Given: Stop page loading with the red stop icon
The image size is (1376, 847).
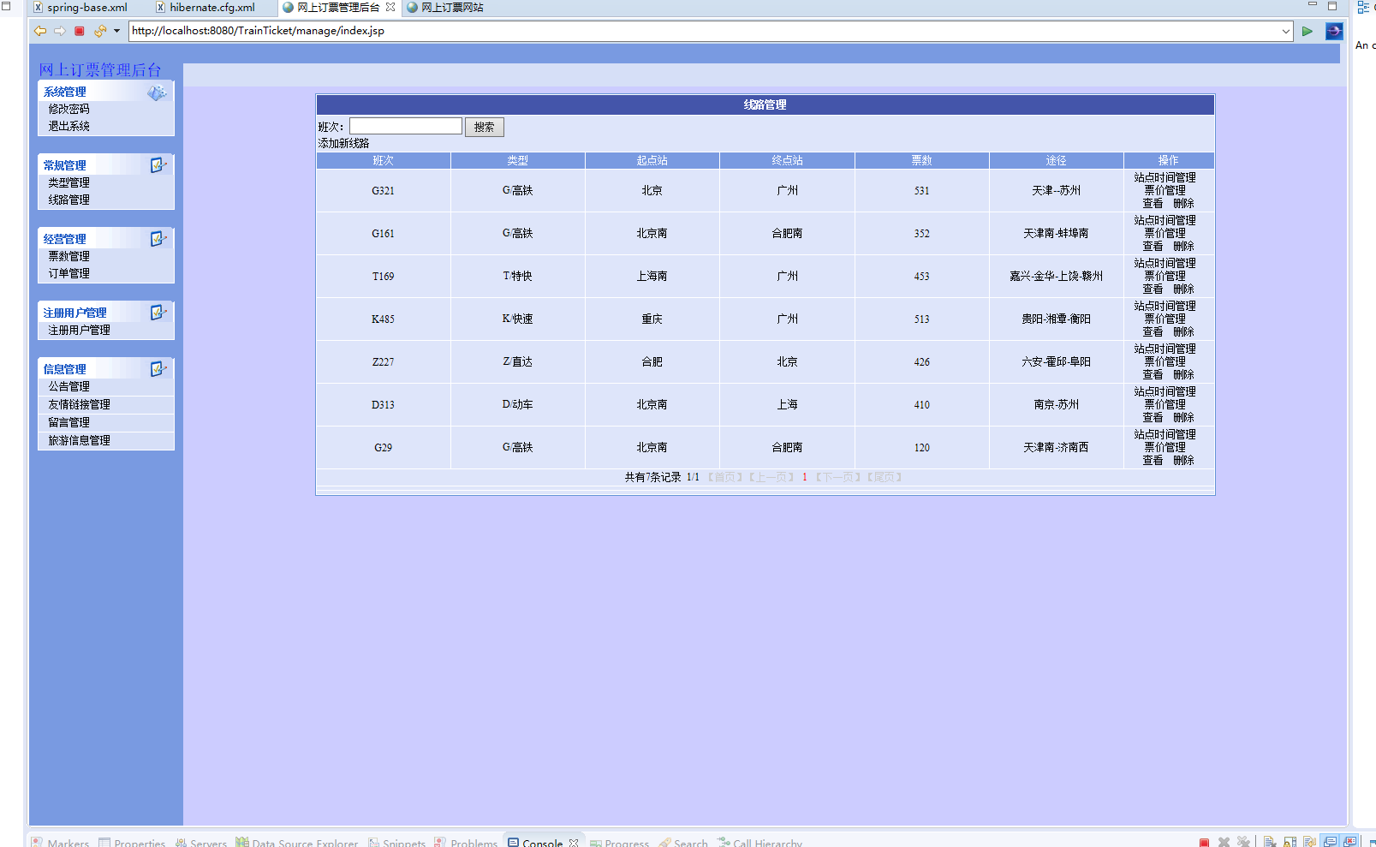Looking at the screenshot, I should tap(80, 31).
